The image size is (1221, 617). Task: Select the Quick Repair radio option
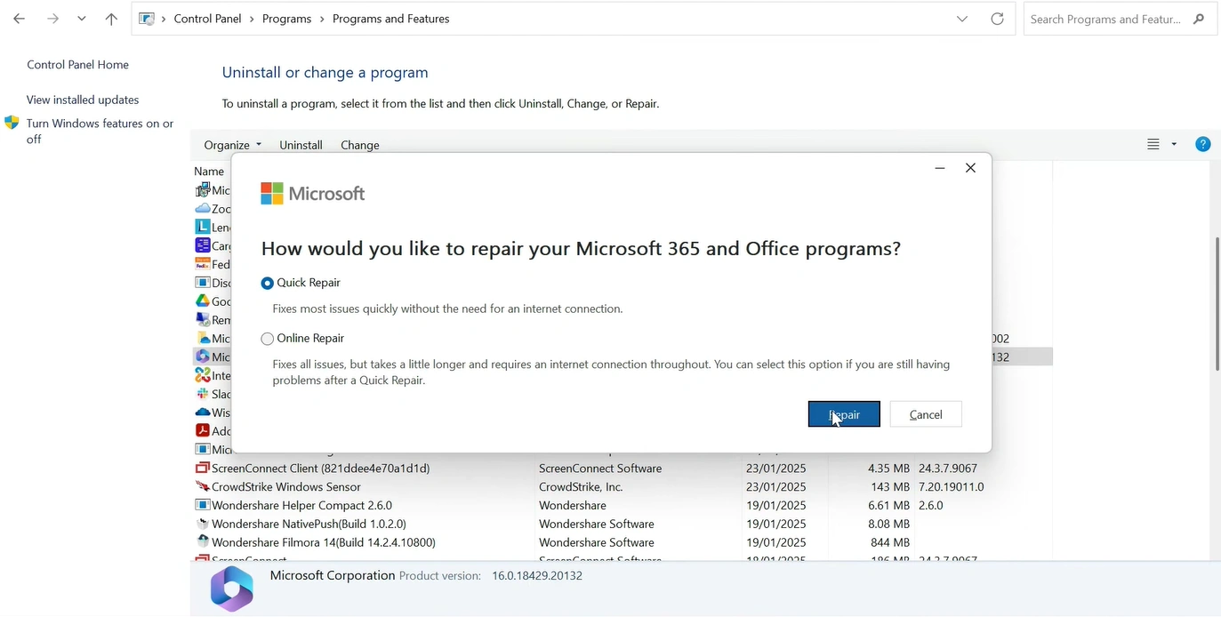pyautogui.click(x=268, y=283)
